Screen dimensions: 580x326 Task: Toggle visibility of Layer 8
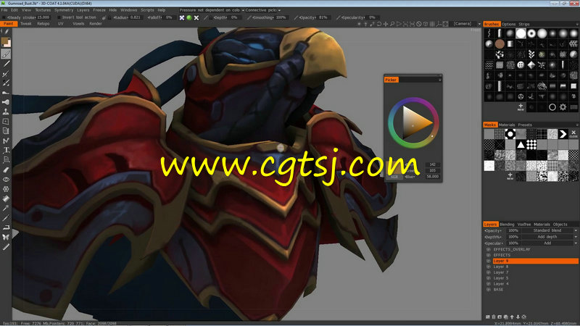click(488, 267)
